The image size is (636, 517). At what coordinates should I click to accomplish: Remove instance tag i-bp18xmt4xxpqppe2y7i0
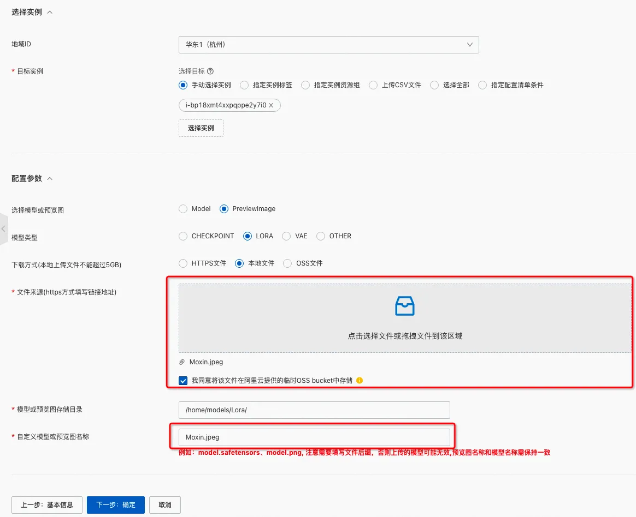[271, 105]
